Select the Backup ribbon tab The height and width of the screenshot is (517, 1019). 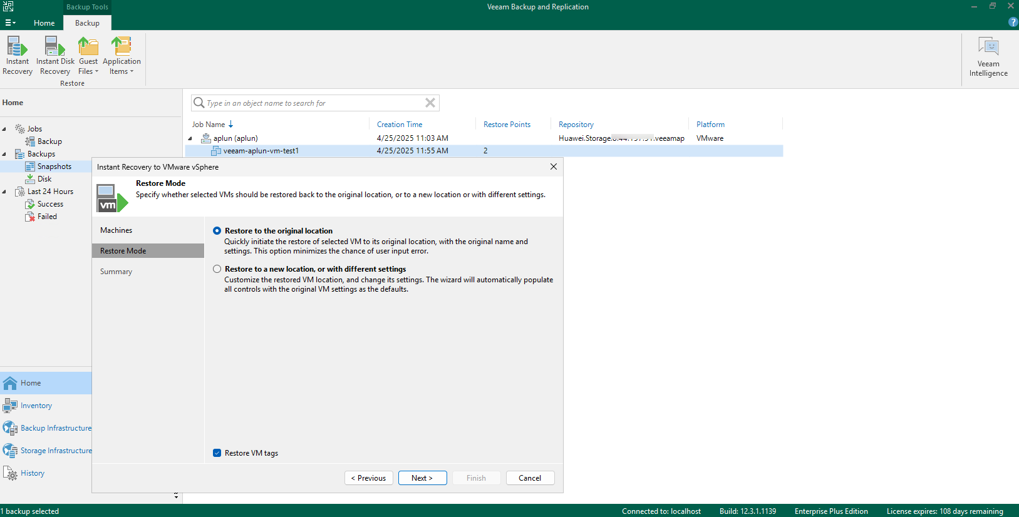tap(87, 23)
